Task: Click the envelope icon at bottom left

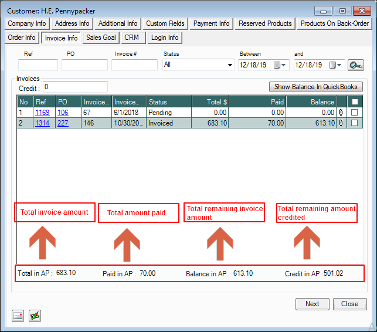Action: [x=18, y=316]
